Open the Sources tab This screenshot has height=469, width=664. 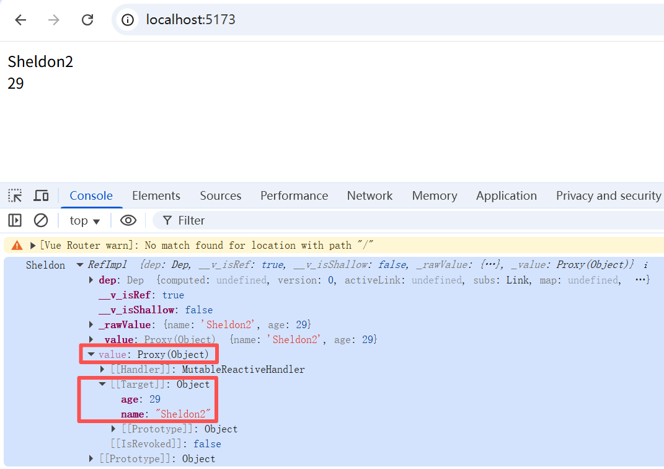coord(221,196)
